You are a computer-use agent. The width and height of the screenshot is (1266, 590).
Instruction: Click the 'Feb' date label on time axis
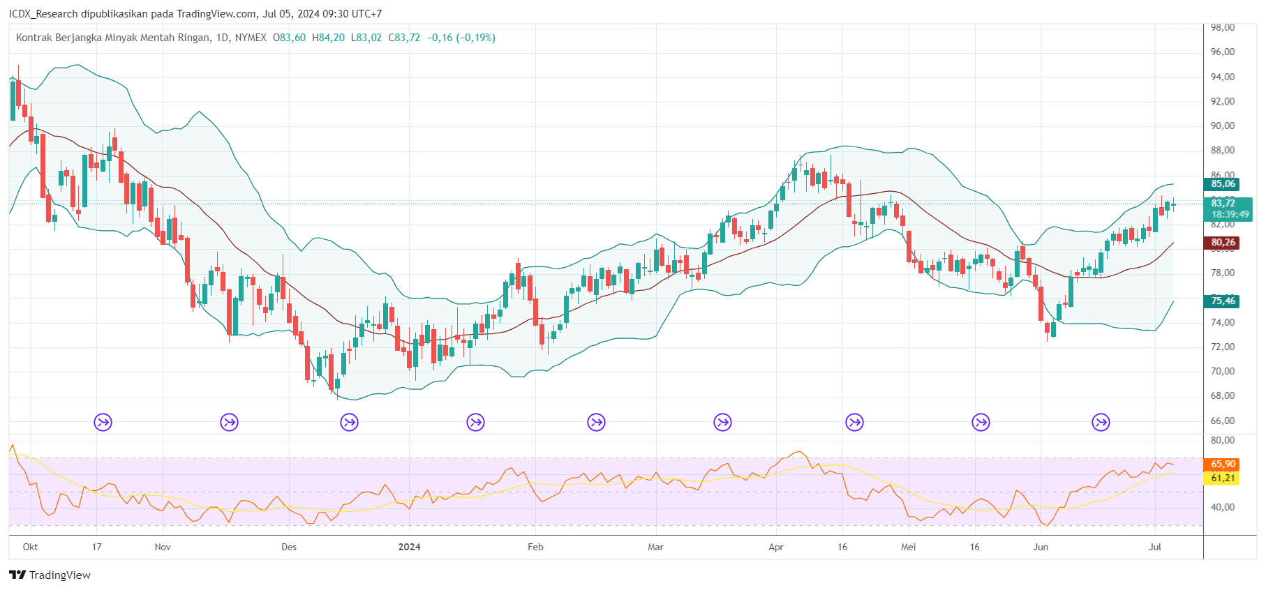tap(535, 547)
